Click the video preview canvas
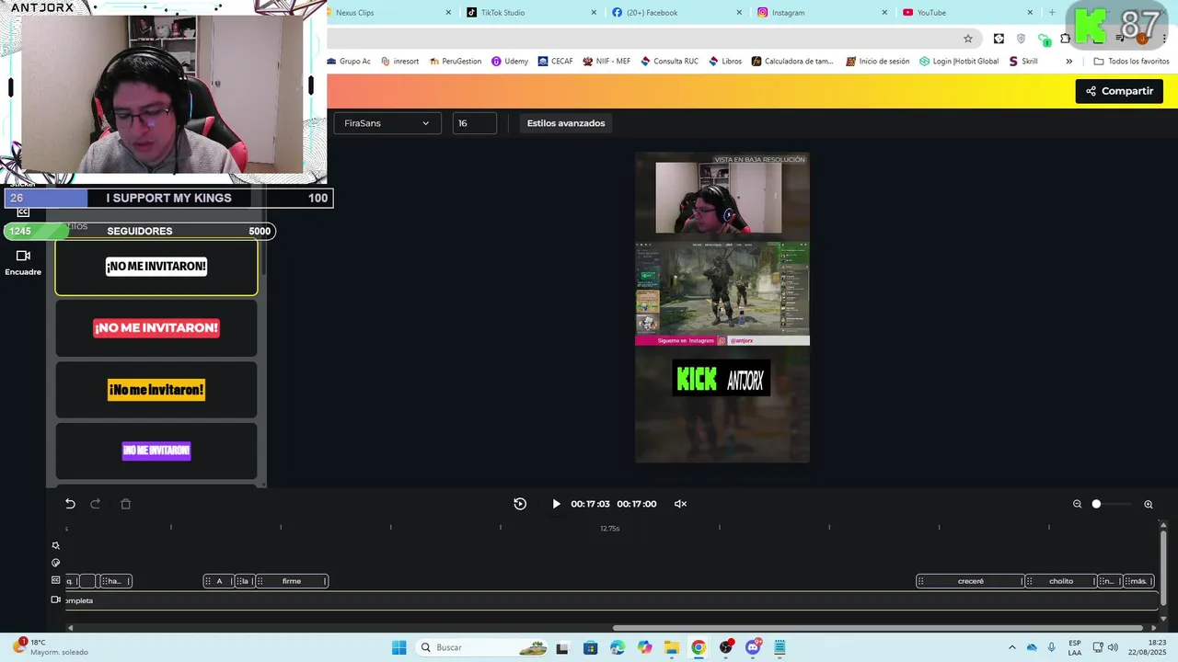The width and height of the screenshot is (1178, 662). point(722,307)
